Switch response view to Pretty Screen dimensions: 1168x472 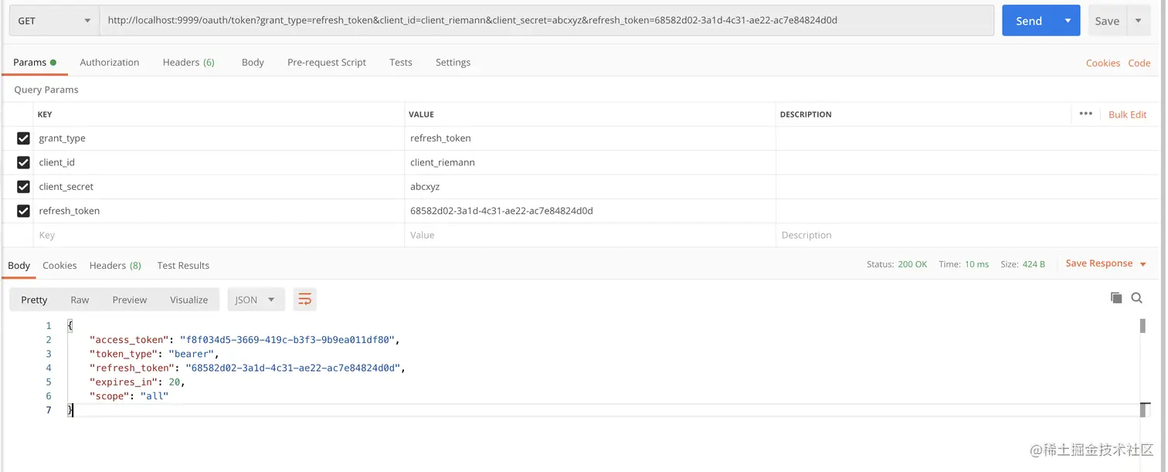coord(34,300)
